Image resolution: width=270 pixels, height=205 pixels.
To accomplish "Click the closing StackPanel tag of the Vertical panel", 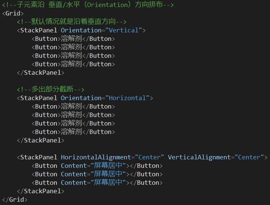I will click(x=41, y=73).
